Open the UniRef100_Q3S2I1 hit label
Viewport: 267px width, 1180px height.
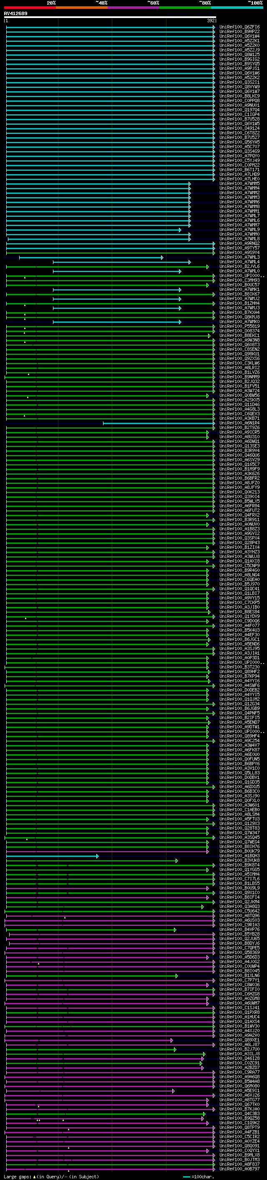[x=239, y=82]
